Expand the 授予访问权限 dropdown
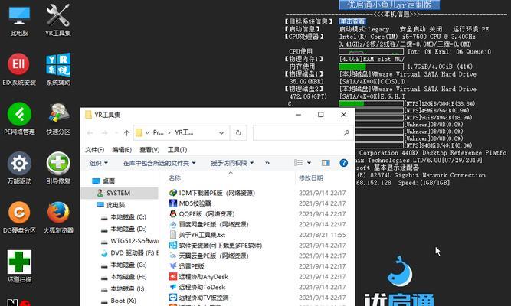The height and width of the screenshot is (306, 511). (232, 163)
